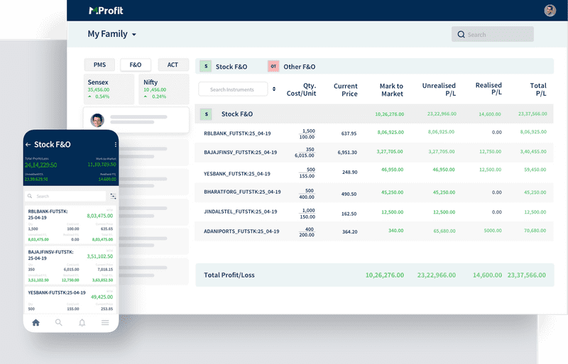Image resolution: width=568 pixels, height=364 pixels.
Task: Open the hamburger menu in mobile bottom bar
Action: pos(105,322)
